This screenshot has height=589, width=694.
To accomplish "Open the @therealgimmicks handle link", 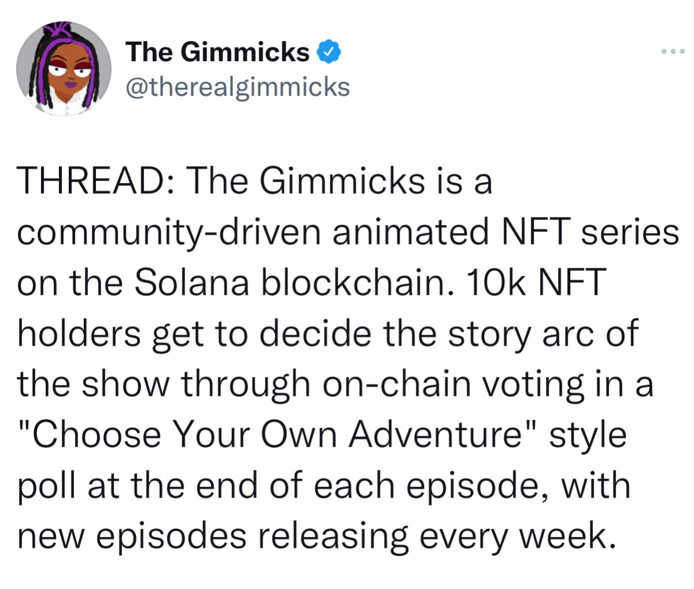I will [x=237, y=87].
